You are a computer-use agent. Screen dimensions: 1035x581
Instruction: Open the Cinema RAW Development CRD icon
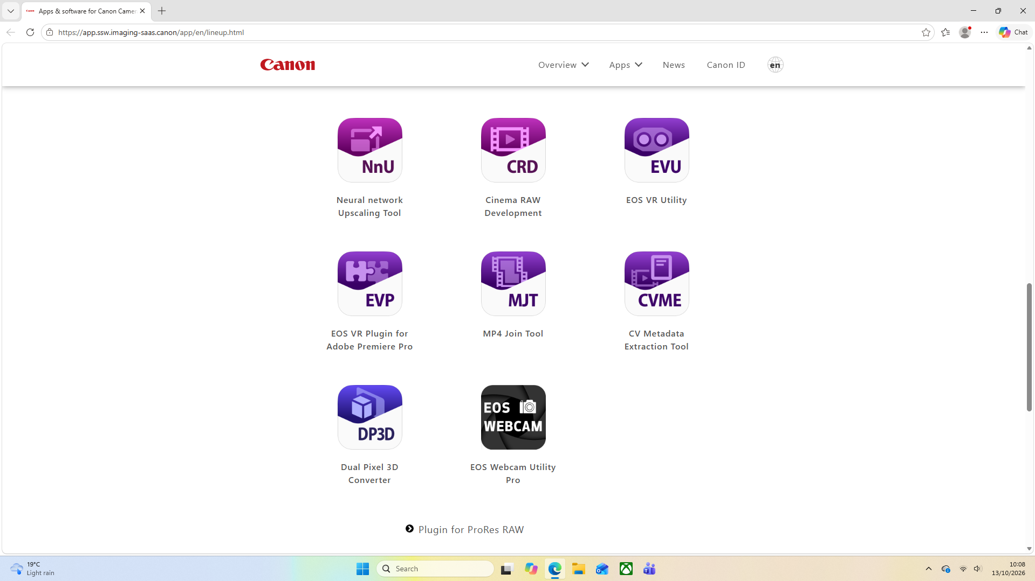click(513, 150)
